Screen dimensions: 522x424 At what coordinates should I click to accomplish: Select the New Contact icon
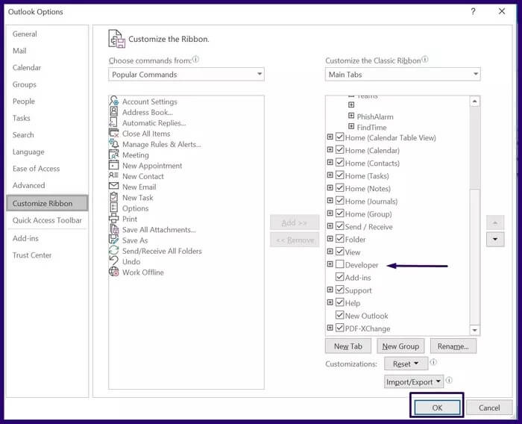tap(114, 175)
